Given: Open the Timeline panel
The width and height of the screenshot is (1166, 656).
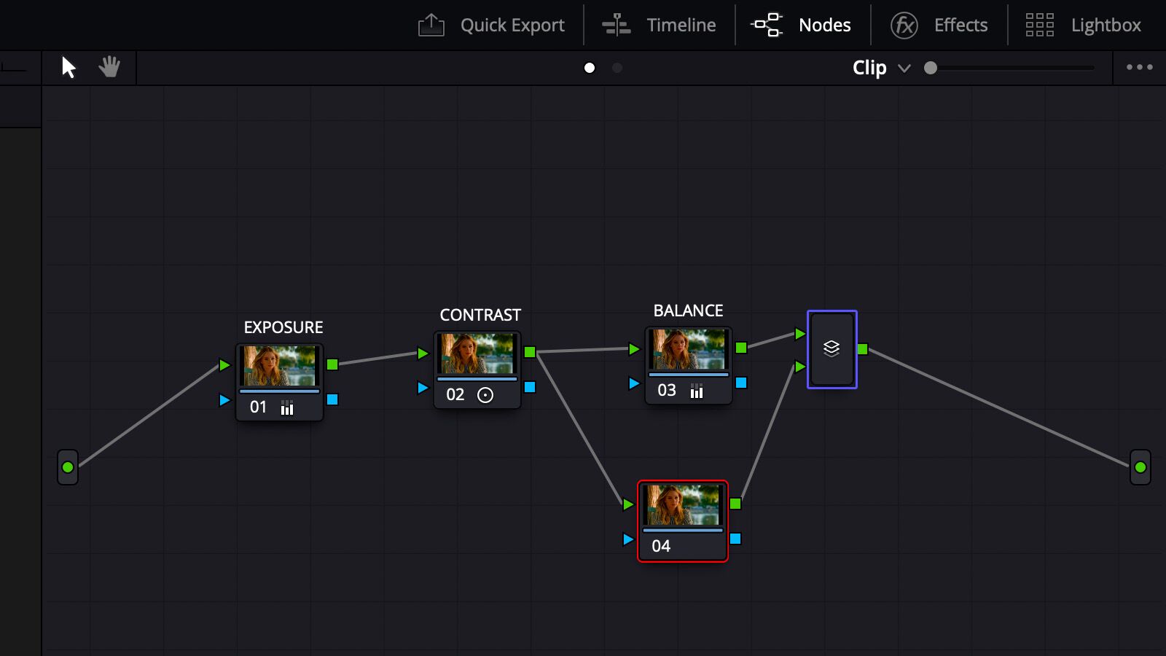Looking at the screenshot, I should click(660, 25).
